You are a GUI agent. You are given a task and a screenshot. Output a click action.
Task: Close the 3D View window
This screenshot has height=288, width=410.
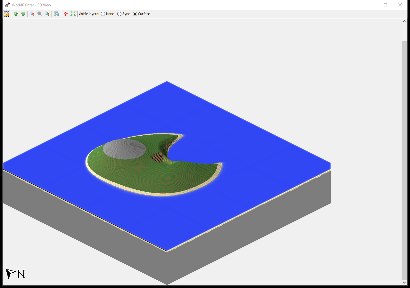coord(400,5)
